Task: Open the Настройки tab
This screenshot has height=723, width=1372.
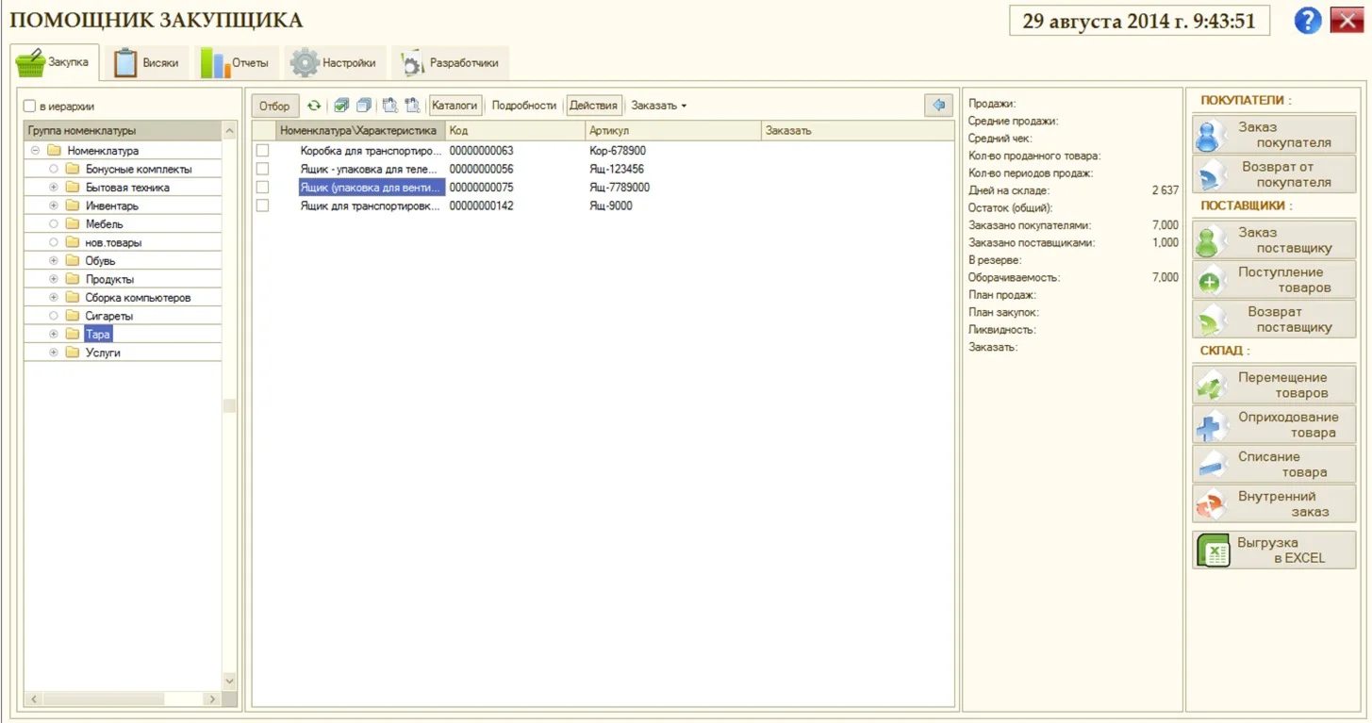Action: (x=335, y=63)
